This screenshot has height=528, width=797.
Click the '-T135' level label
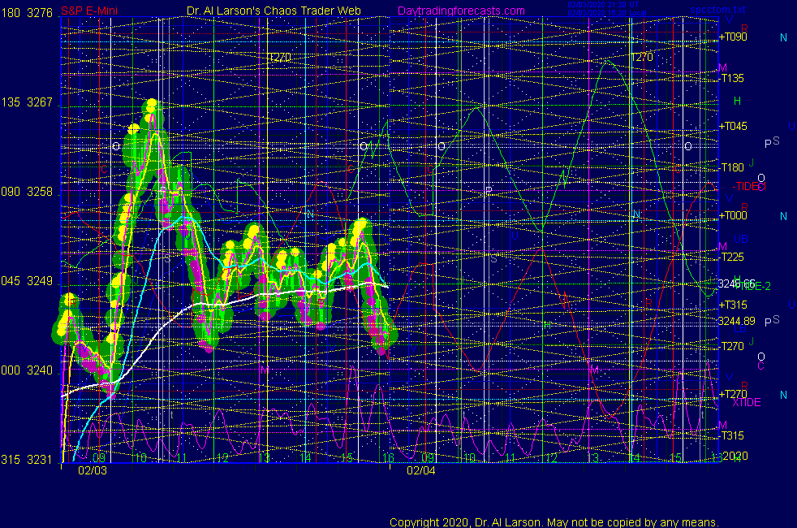coord(732,78)
